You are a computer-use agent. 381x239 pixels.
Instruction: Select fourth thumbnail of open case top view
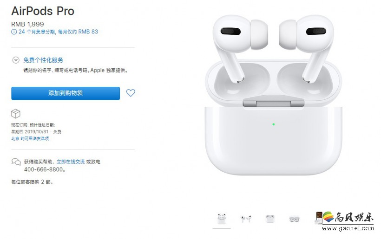point(294,219)
